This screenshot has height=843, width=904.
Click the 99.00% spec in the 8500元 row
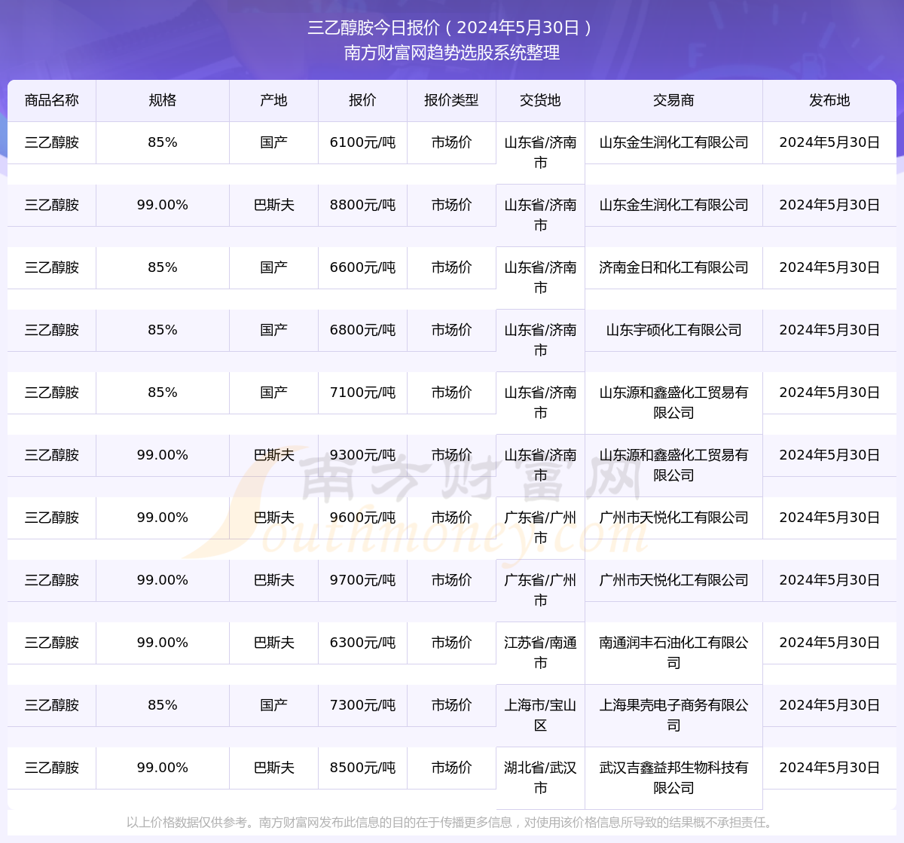click(163, 768)
